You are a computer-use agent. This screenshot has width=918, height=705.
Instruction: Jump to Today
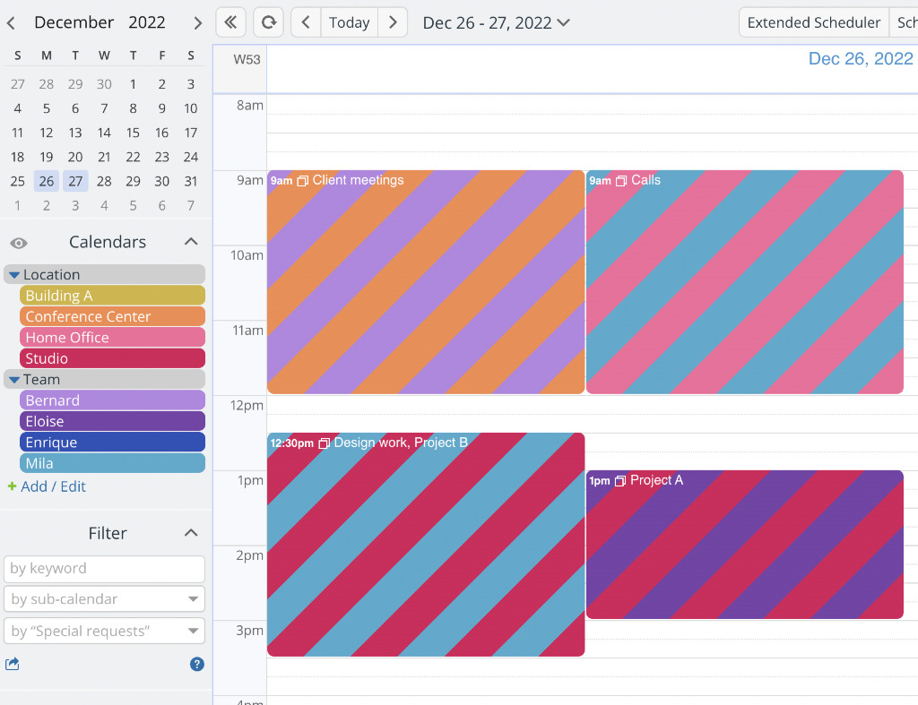click(350, 22)
